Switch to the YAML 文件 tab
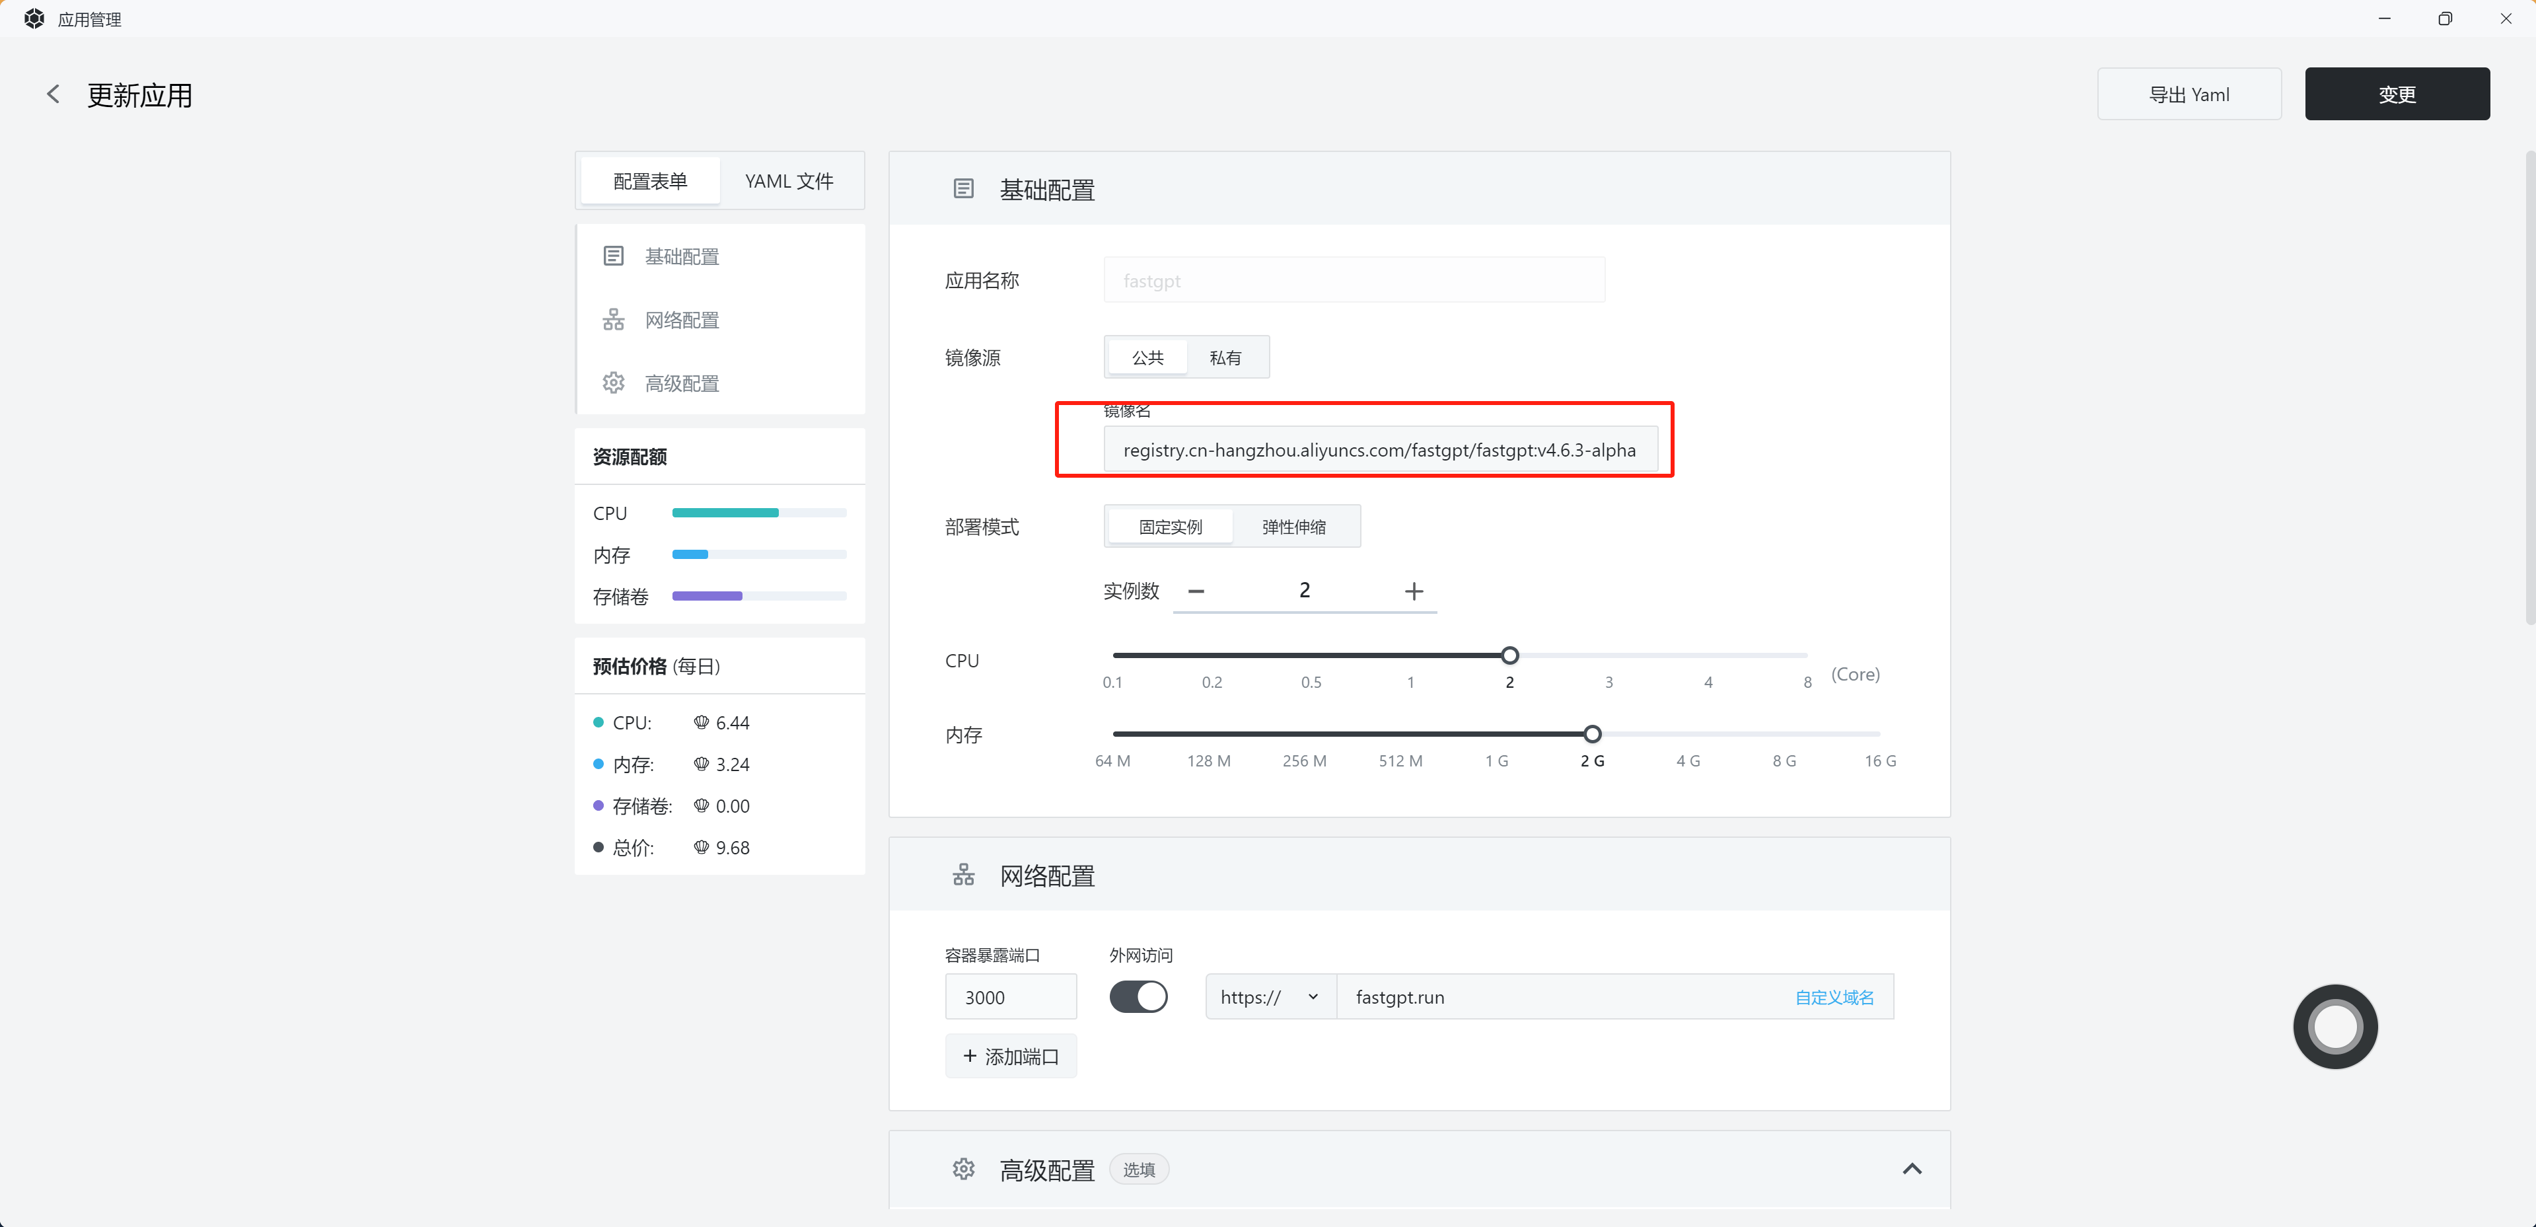 point(787,181)
